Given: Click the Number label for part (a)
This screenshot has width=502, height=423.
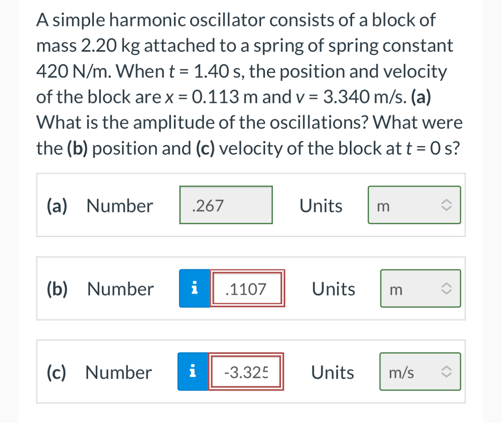Looking at the screenshot, I should (119, 206).
